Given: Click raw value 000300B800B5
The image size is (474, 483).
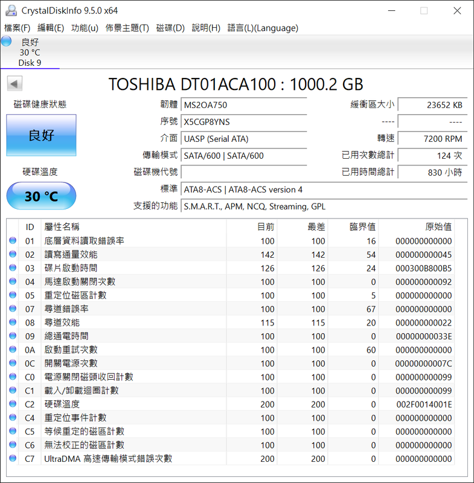Looking at the screenshot, I should coord(423,268).
